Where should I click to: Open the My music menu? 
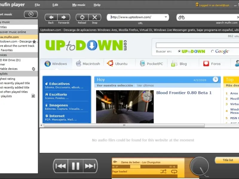[79, 5]
